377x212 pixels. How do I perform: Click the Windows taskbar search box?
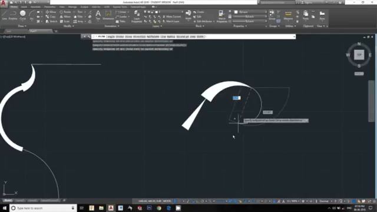click(x=43, y=208)
